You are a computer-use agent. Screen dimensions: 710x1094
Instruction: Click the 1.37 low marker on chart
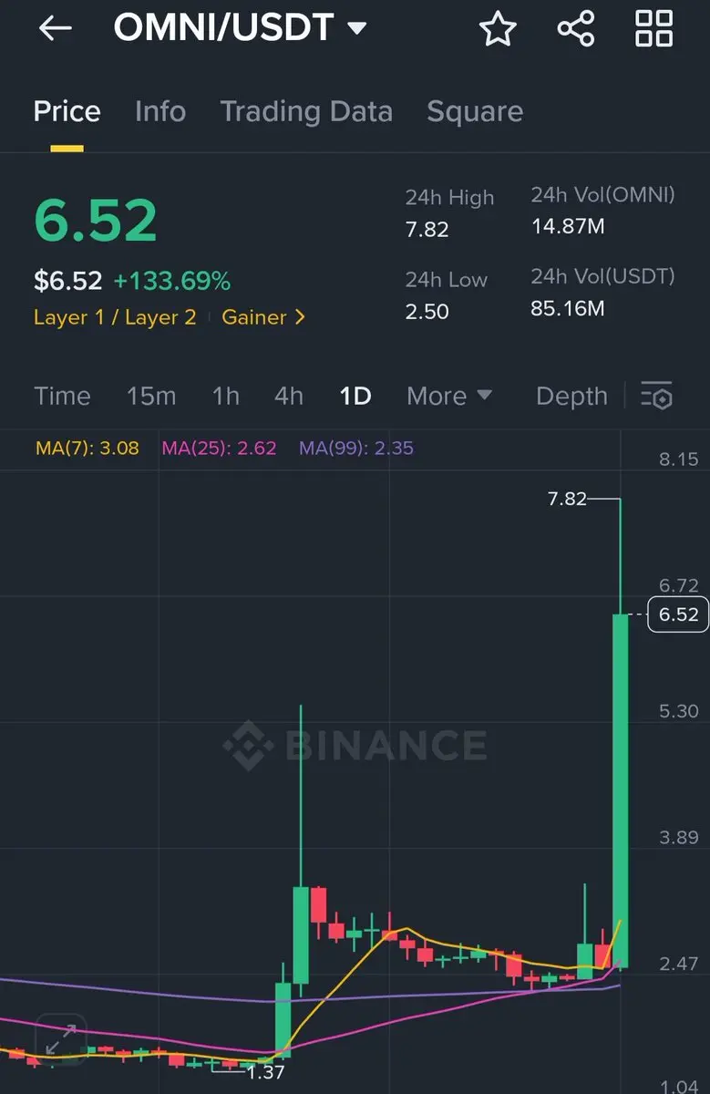[x=266, y=1072]
